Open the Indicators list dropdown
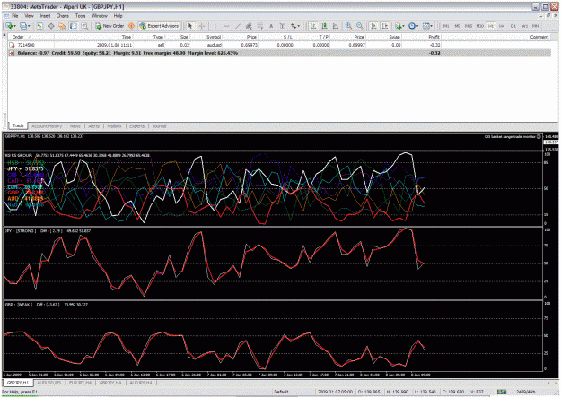 point(399,26)
